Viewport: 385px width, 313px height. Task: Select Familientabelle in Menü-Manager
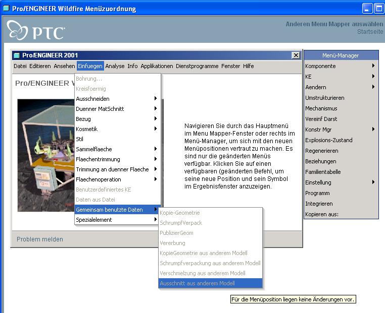click(x=341, y=172)
